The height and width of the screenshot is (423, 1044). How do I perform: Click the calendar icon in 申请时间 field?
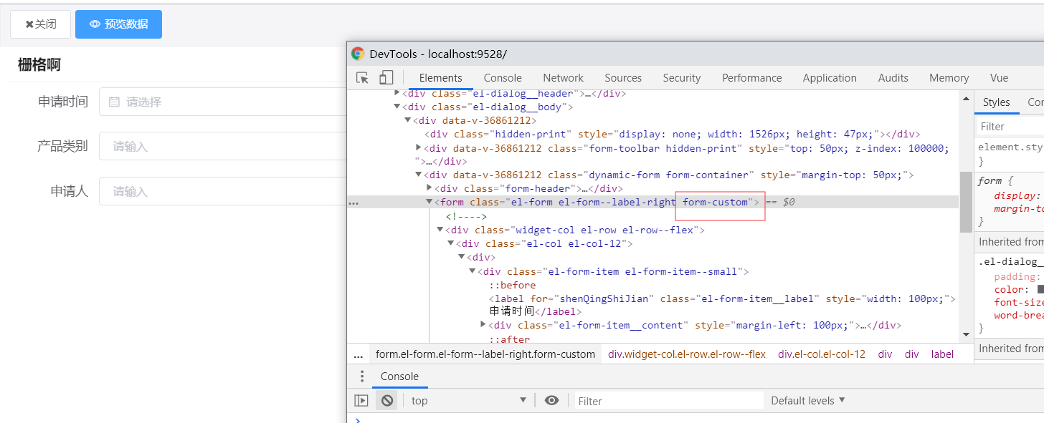click(114, 102)
